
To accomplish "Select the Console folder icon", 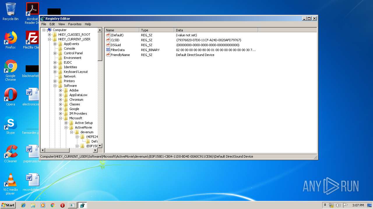I will 60,48.
